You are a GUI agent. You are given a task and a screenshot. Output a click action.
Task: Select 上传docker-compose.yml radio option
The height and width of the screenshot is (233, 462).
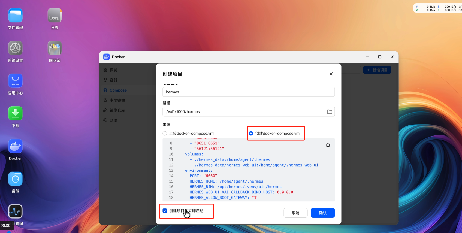click(165, 133)
